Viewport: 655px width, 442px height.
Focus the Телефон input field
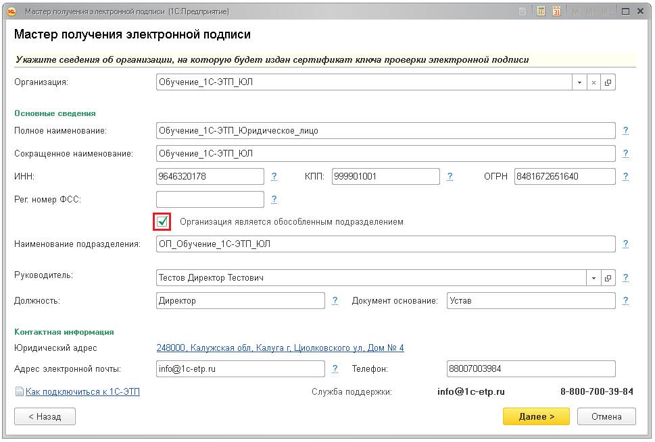pos(531,369)
